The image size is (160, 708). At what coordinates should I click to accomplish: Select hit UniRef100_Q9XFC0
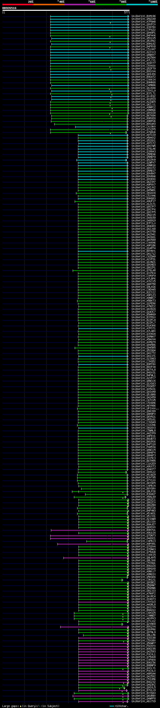coord(143,24)
